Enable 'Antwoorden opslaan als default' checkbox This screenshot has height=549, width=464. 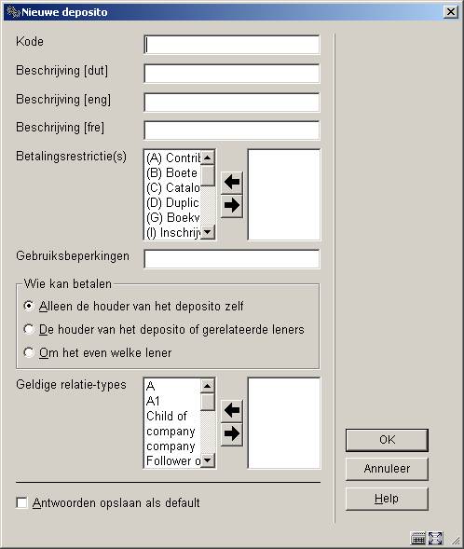21,502
